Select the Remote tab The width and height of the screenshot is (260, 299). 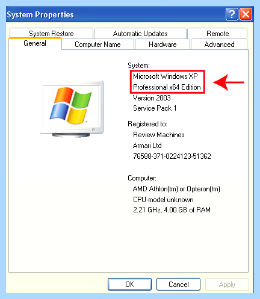coord(217,33)
